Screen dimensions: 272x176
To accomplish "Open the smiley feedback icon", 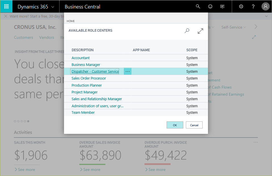I will tap(210, 7).
